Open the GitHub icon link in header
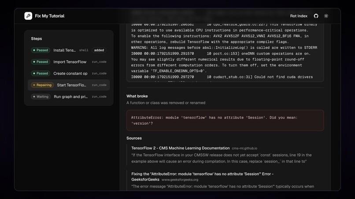 [316, 16]
